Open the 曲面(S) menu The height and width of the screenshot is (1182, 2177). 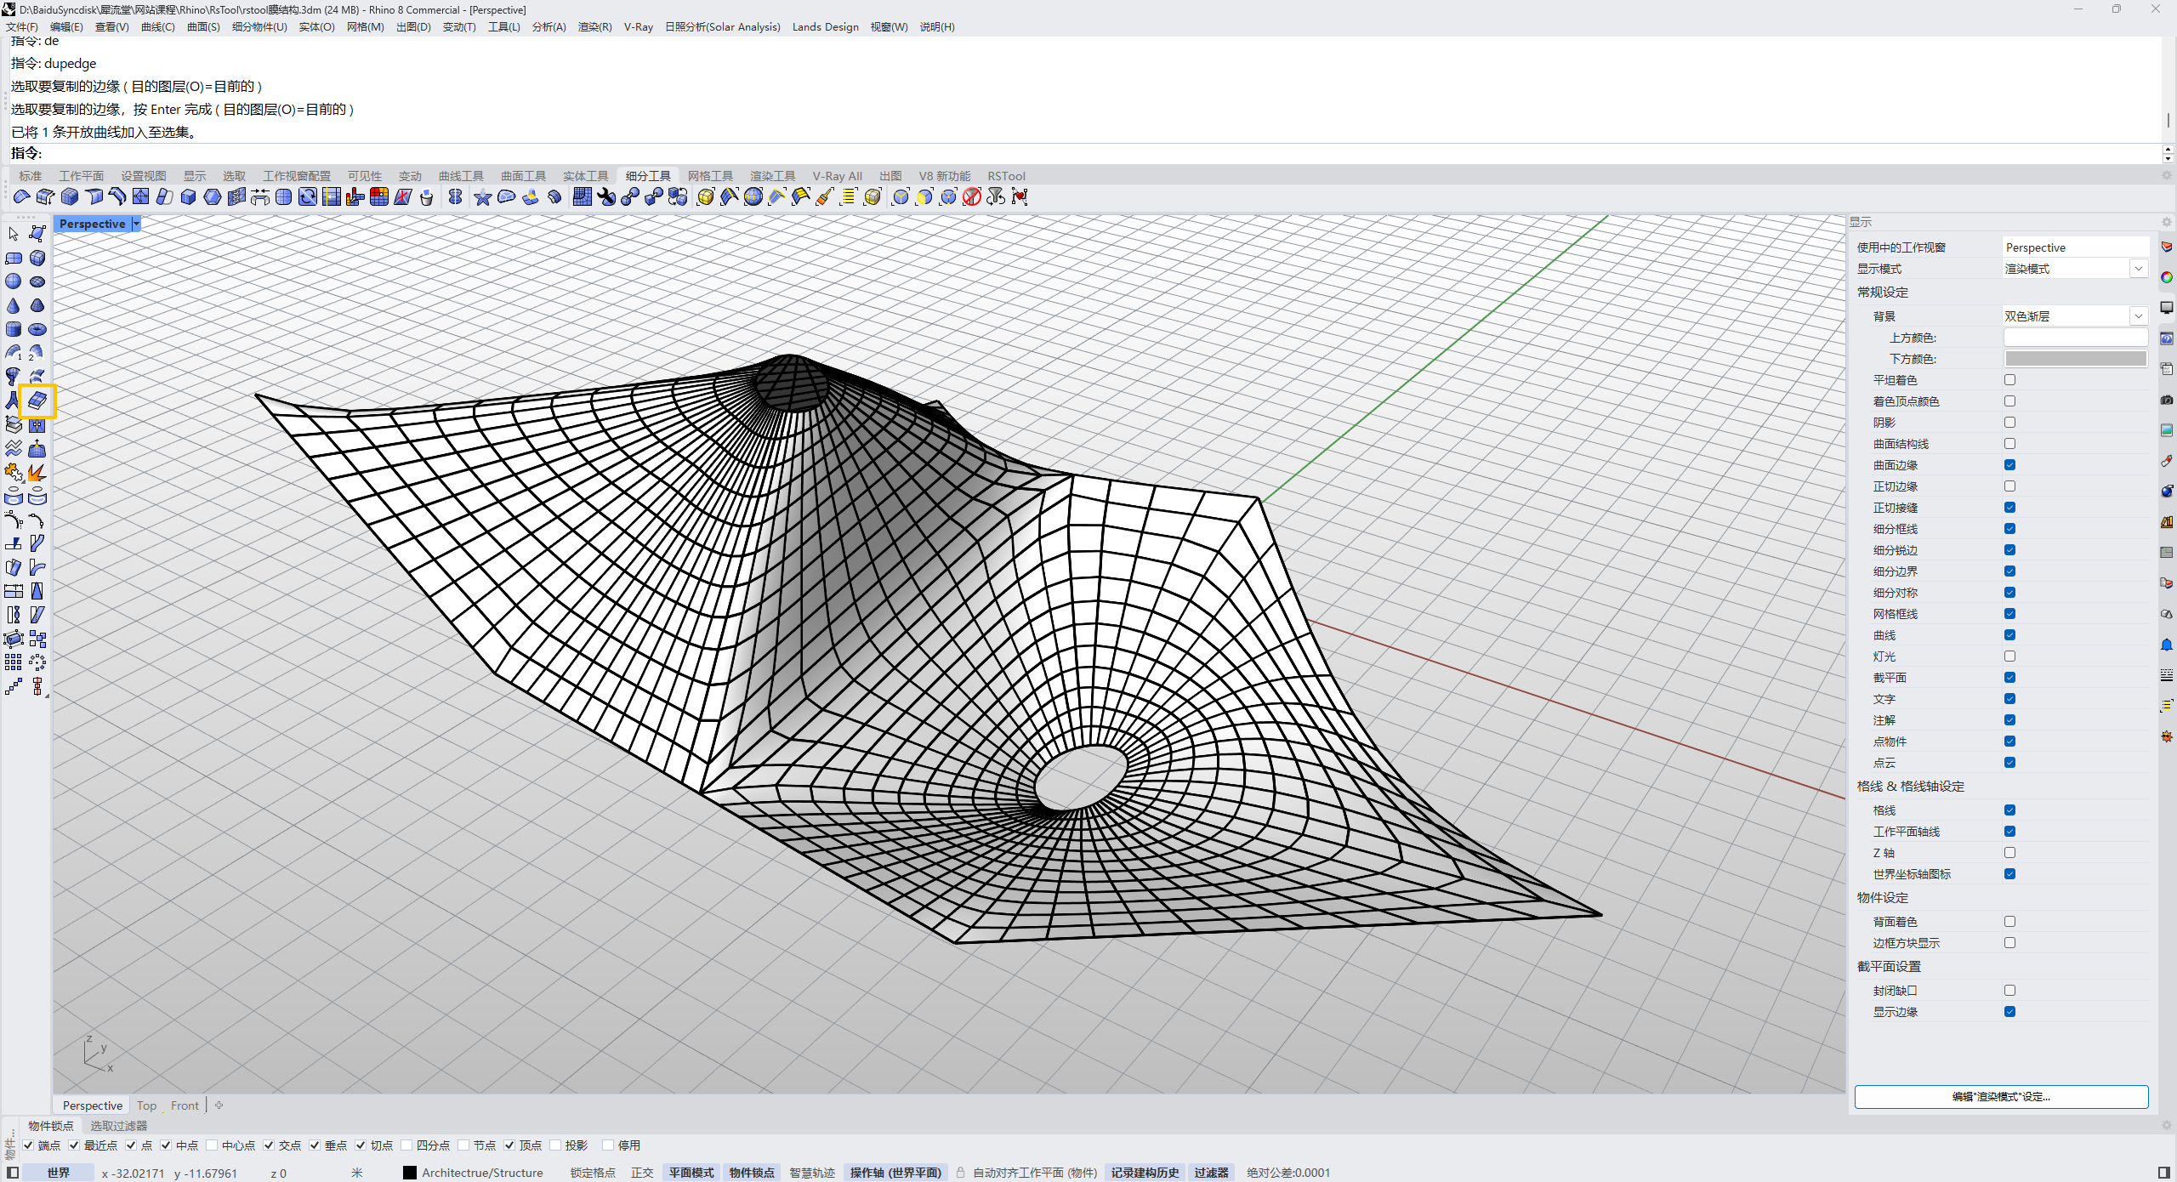[203, 27]
